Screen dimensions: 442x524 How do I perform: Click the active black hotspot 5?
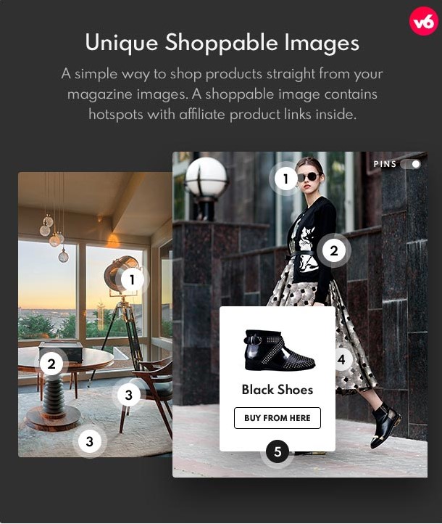coord(278,452)
